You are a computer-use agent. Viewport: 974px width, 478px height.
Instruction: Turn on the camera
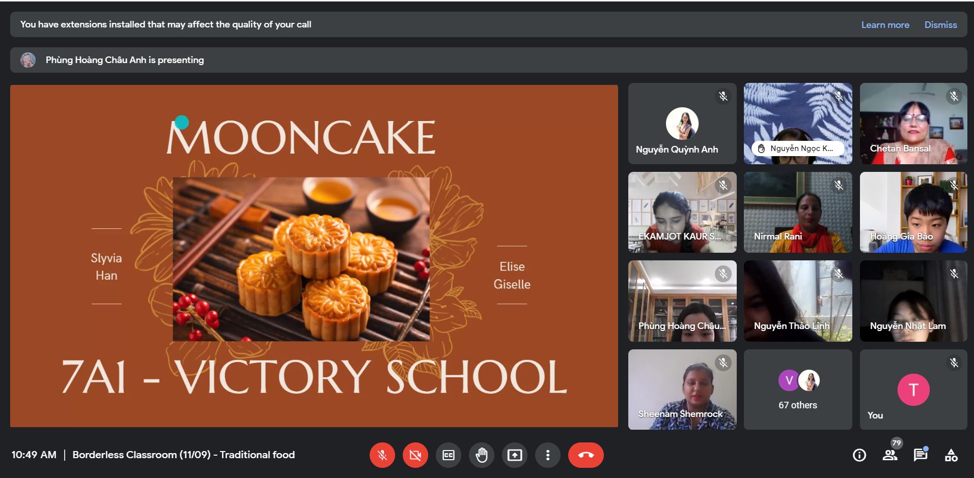click(415, 455)
